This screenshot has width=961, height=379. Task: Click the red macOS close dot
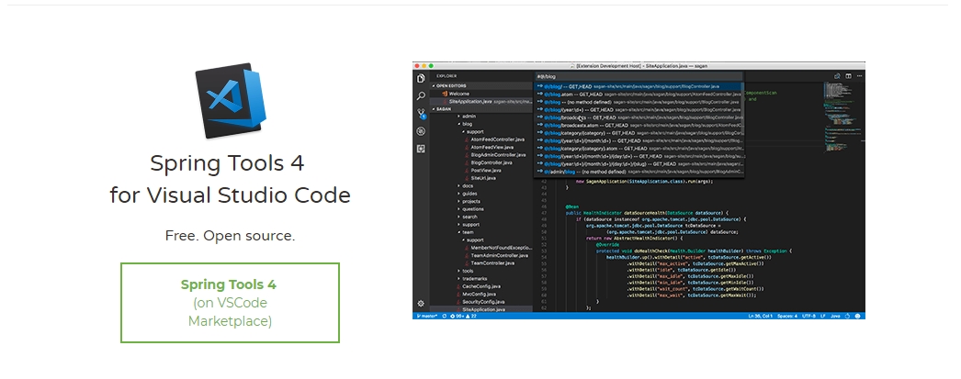point(416,65)
